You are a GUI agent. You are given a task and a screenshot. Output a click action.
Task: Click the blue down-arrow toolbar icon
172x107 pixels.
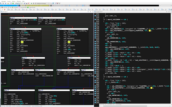click(x=6, y=3)
